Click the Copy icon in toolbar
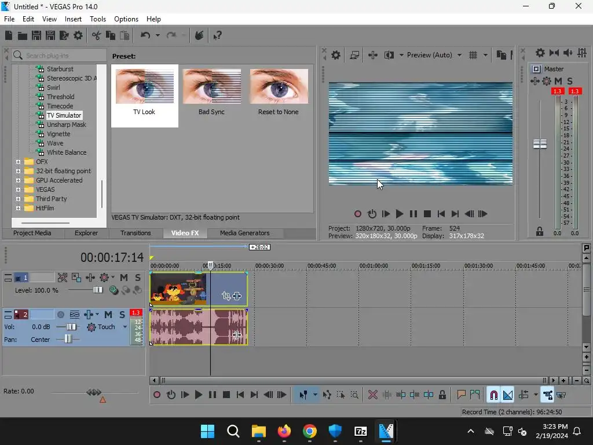 pos(111,35)
